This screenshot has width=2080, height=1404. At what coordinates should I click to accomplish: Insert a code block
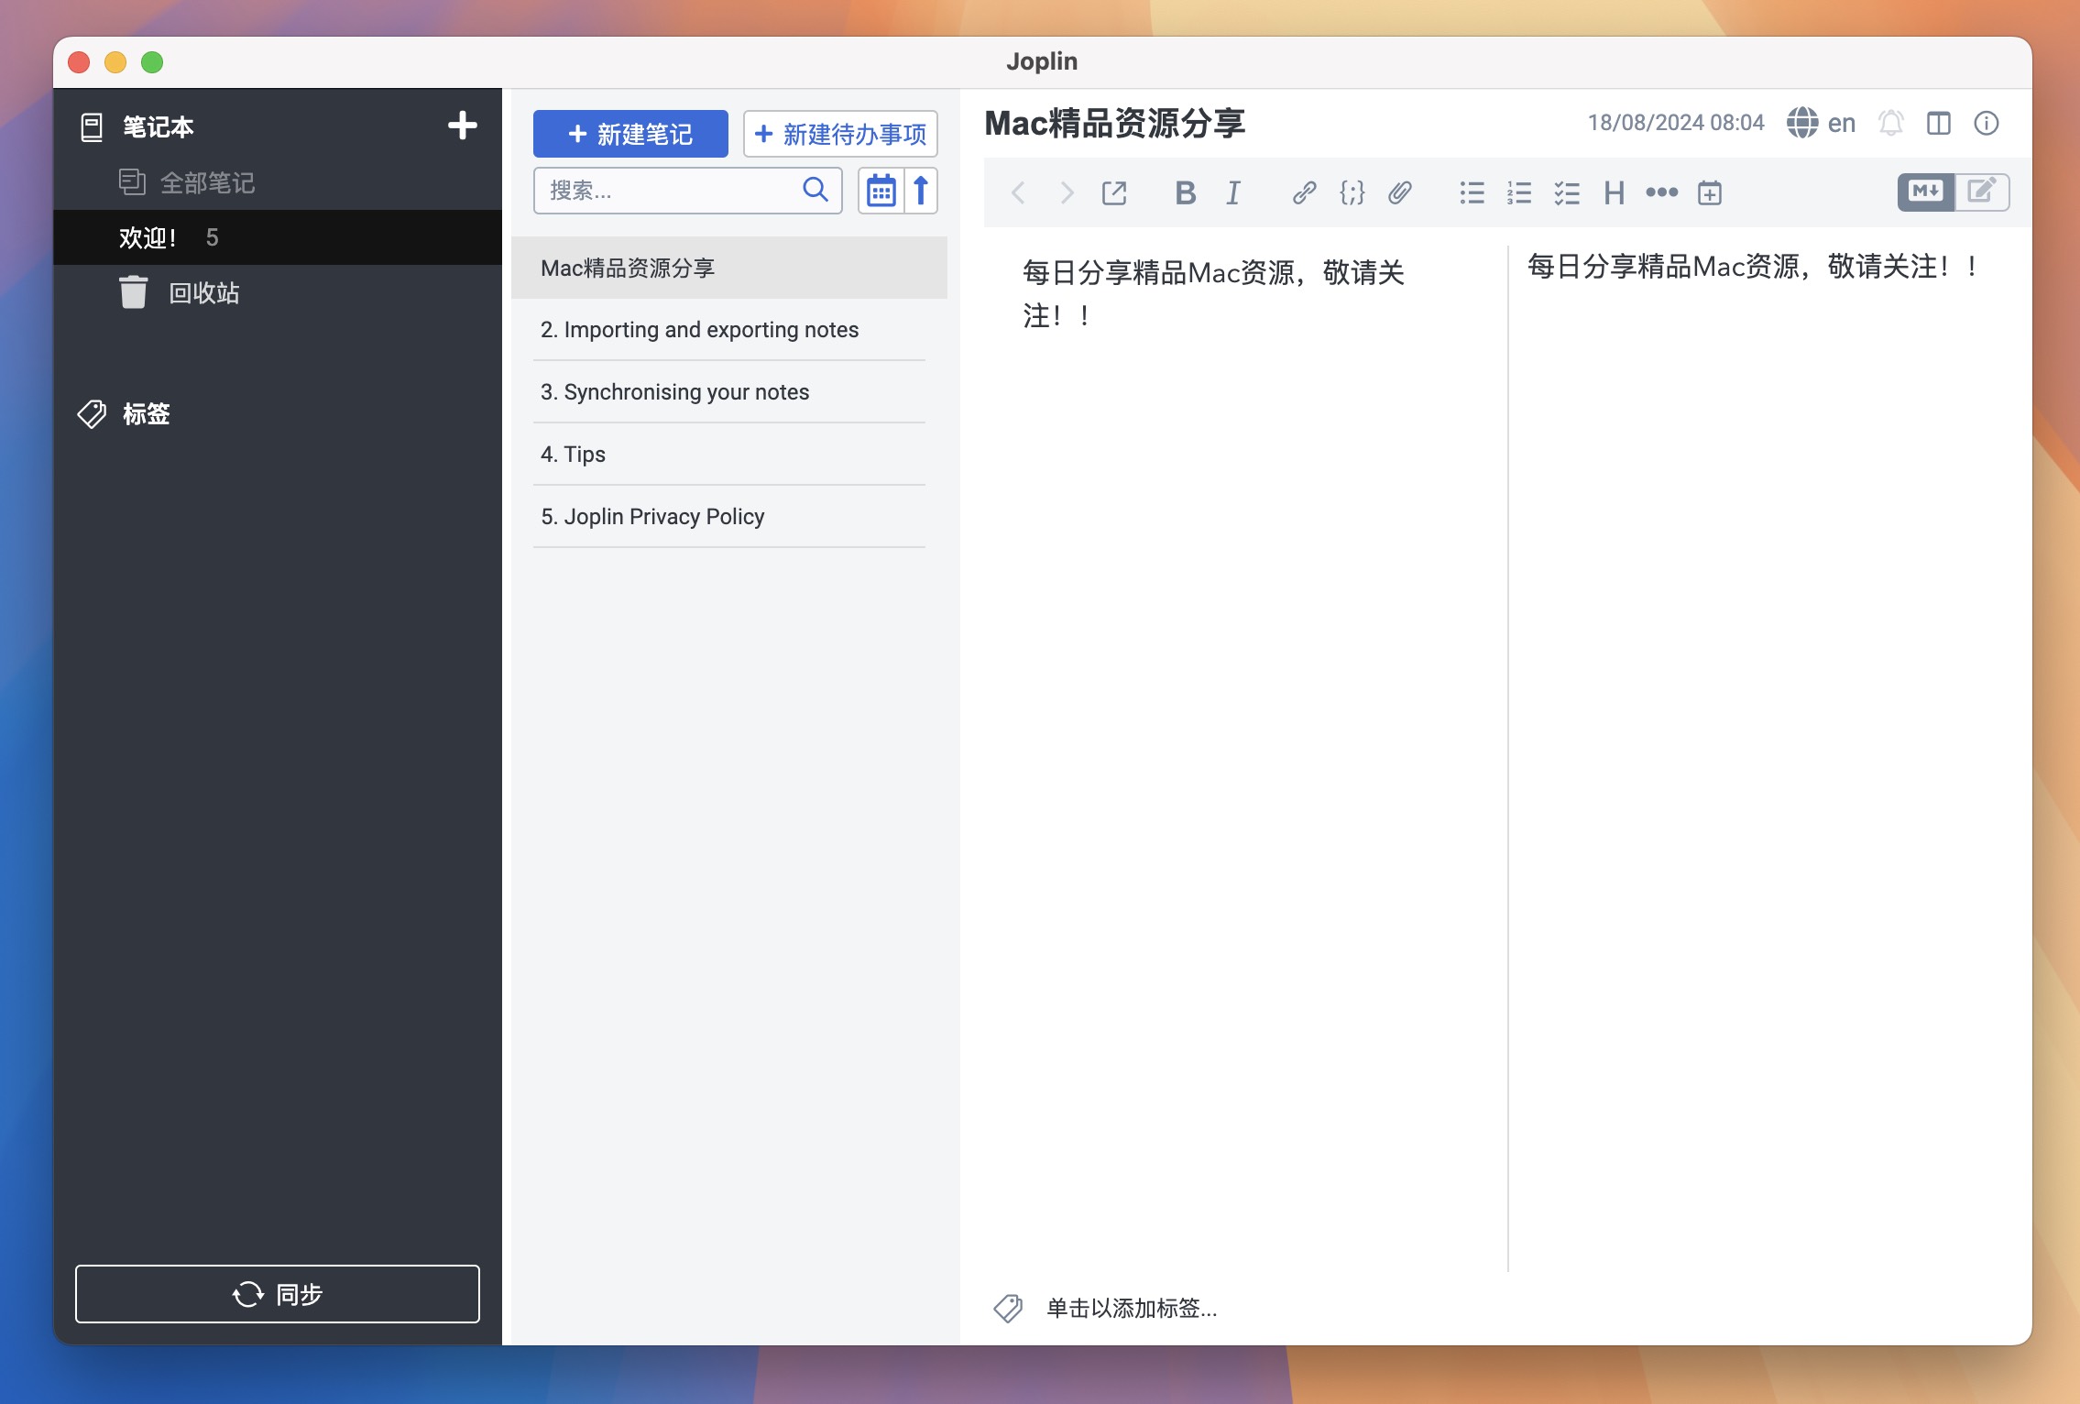(x=1351, y=192)
